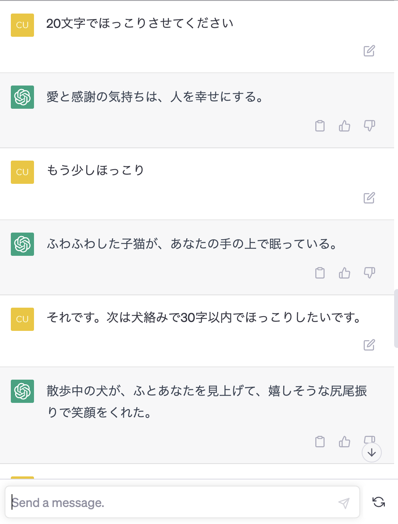Click the CU avatar beside もう少しほっこり
The height and width of the screenshot is (524, 398).
(22, 172)
